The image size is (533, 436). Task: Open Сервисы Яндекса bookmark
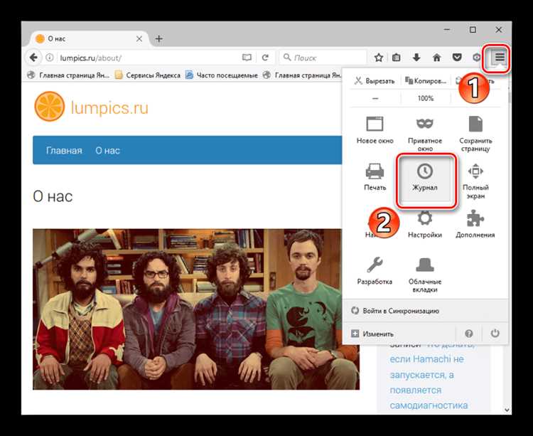[148, 75]
